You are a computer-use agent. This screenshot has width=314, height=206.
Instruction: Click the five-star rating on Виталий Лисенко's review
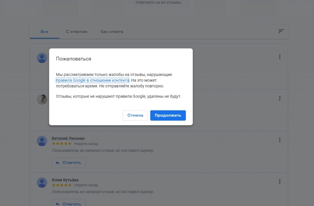tap(62, 144)
